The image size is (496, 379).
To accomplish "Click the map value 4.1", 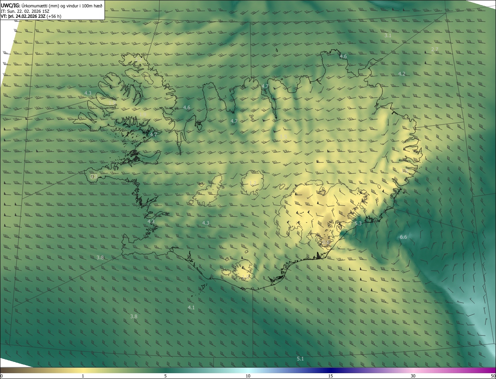I will coord(191,307).
